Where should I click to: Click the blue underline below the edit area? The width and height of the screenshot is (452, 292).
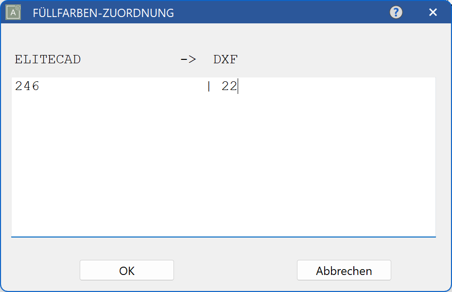coord(226,237)
